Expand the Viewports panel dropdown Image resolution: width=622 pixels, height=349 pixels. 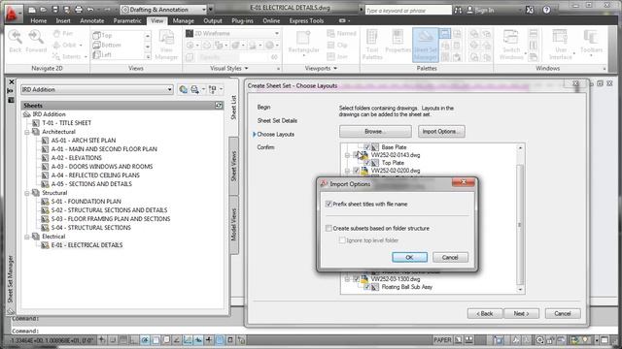[x=335, y=69]
